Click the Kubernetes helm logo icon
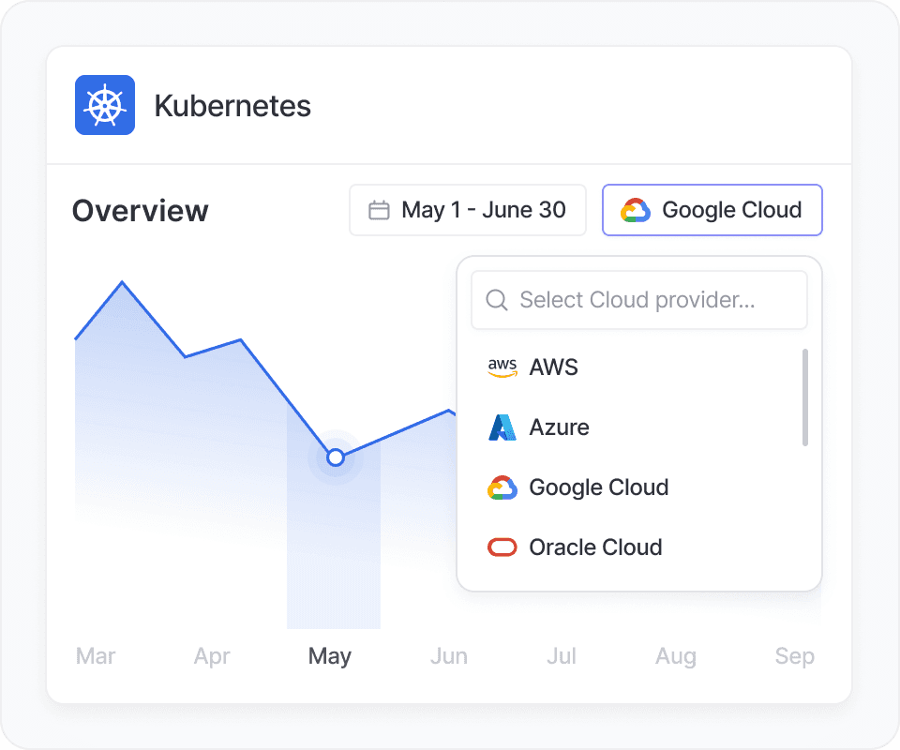The width and height of the screenshot is (900, 750). tap(104, 105)
